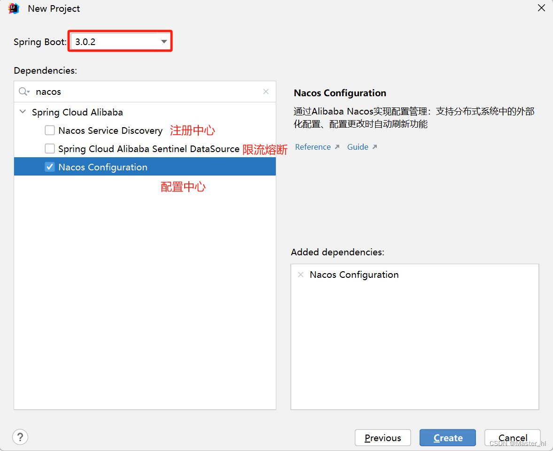Viewport: 553px width, 451px height.
Task: Enable the Nacos Service Discovery checkbox
Action: click(x=50, y=130)
